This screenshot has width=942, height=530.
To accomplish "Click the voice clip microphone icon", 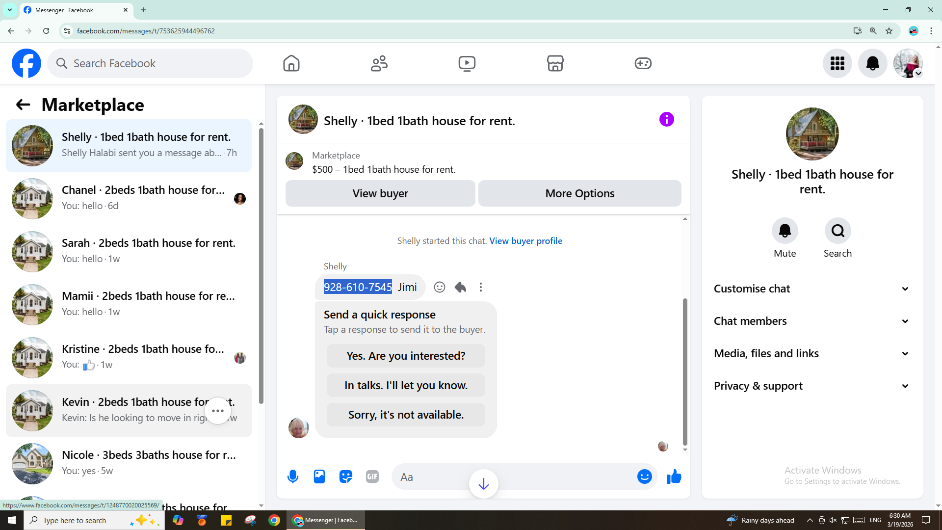I will [x=293, y=477].
